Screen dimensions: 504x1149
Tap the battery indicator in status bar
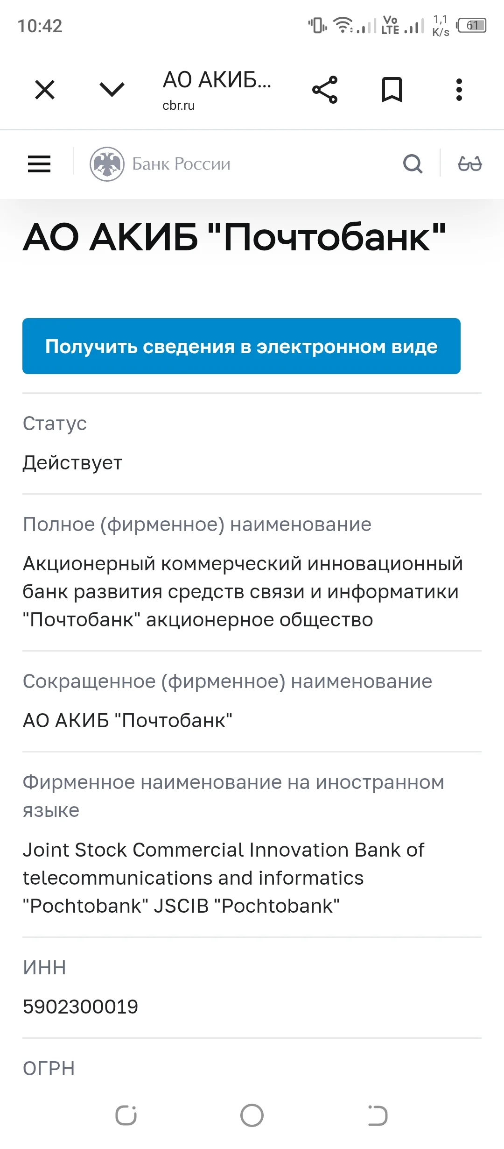point(472,25)
